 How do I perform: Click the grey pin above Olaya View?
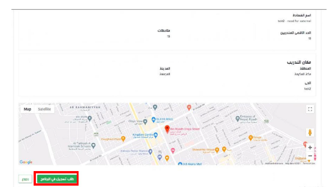coord(155,107)
